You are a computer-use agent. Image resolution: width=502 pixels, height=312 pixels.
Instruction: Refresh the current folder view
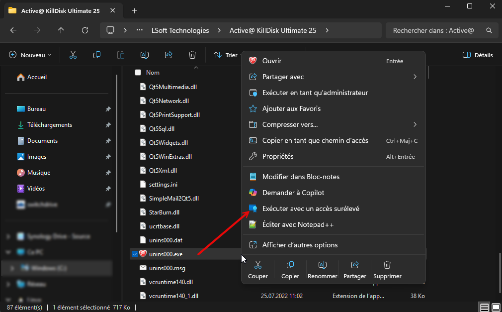85,30
